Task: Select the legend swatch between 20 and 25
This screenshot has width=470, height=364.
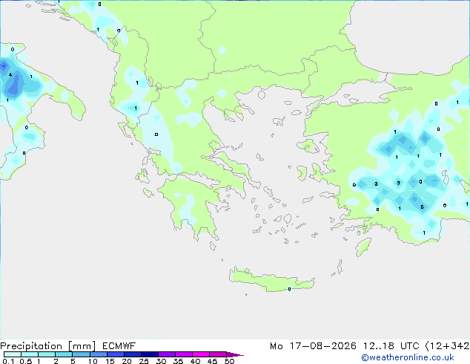Action: (133, 354)
